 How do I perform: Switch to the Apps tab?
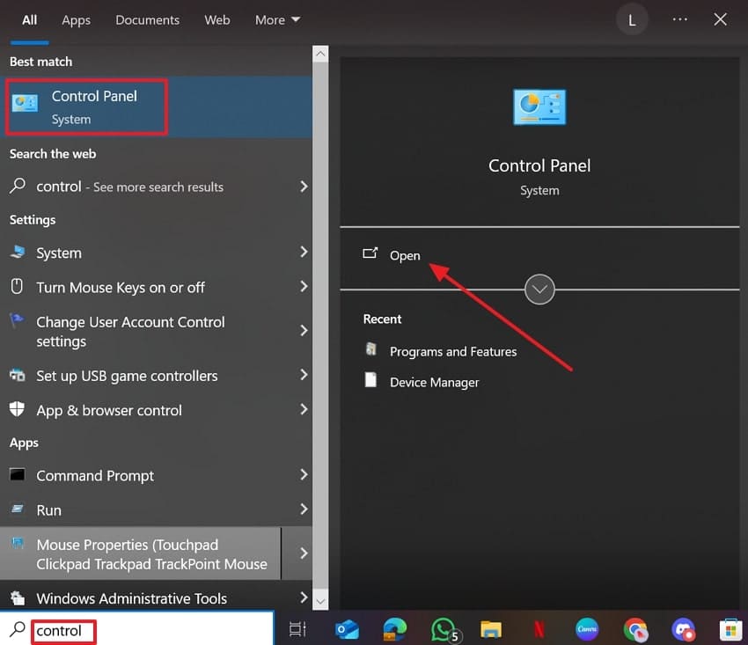pos(76,20)
